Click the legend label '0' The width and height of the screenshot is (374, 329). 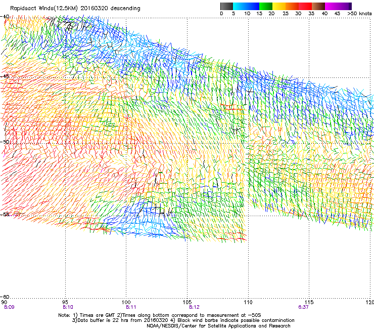click(x=221, y=14)
